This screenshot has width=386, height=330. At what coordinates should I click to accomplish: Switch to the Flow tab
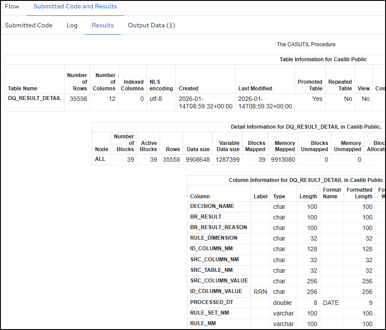tap(12, 7)
